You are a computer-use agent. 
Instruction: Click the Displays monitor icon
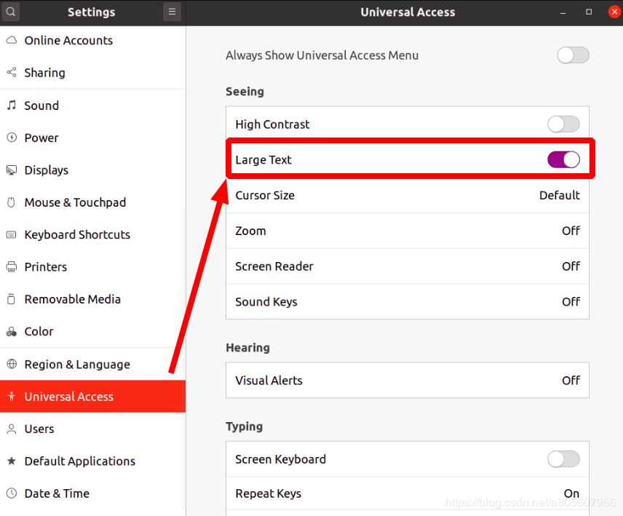pyautogui.click(x=12, y=170)
